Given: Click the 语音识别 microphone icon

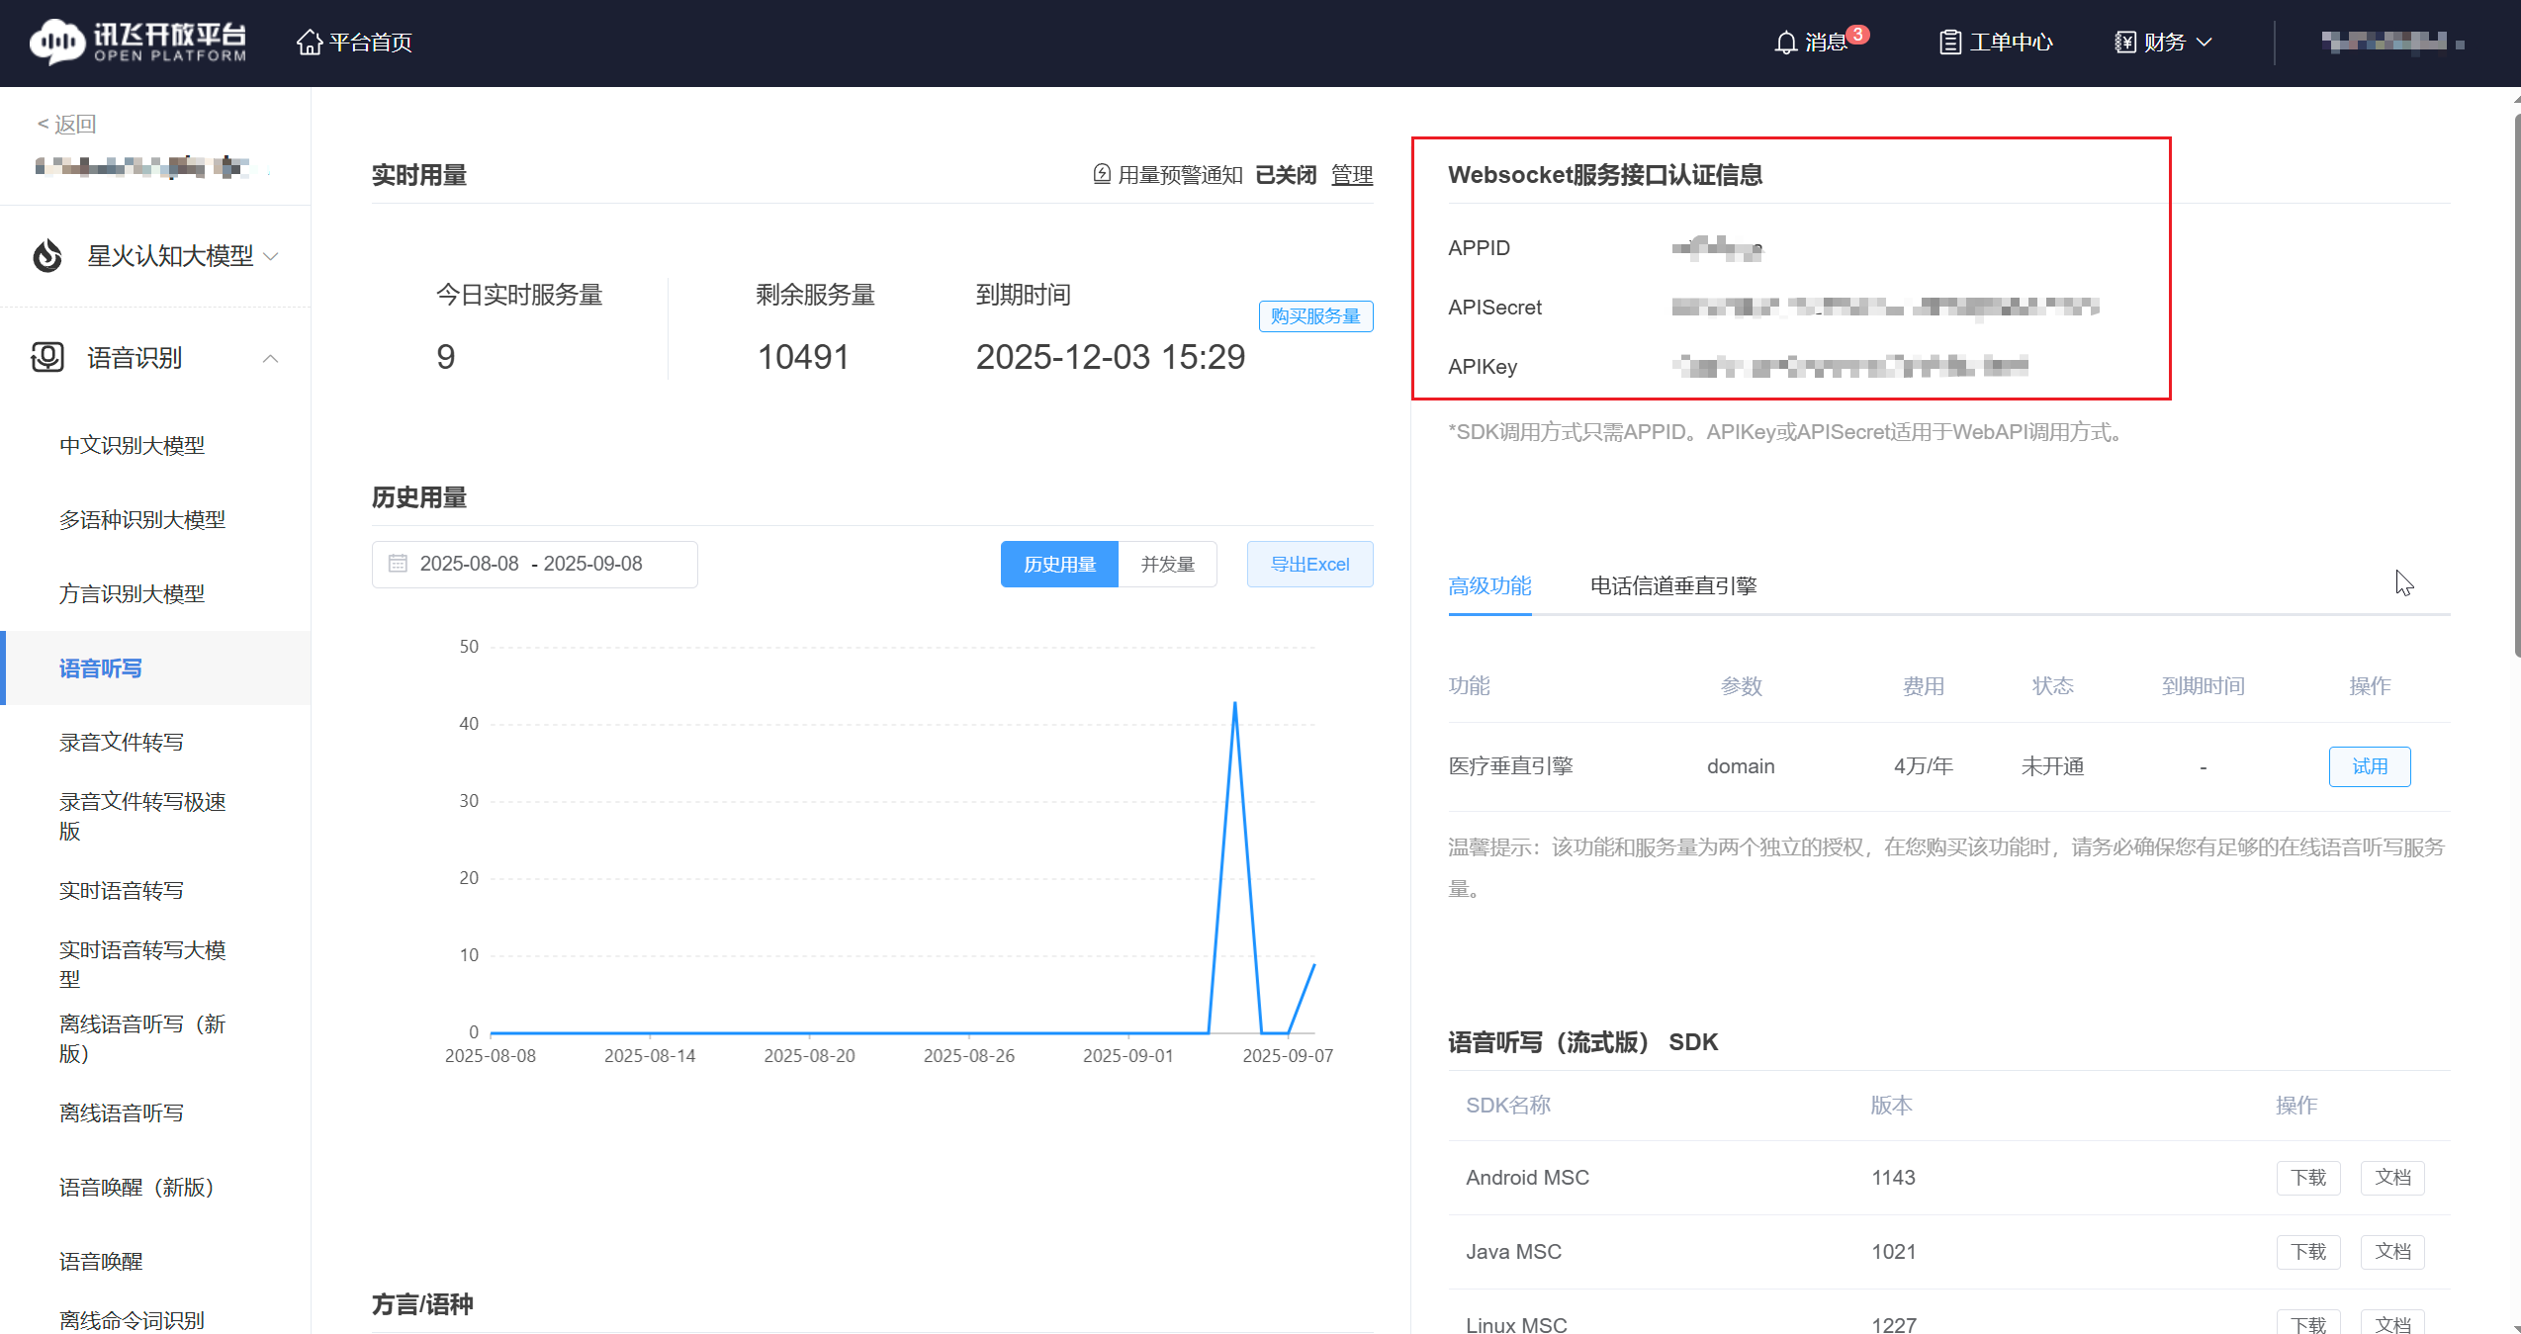Looking at the screenshot, I should (x=47, y=358).
